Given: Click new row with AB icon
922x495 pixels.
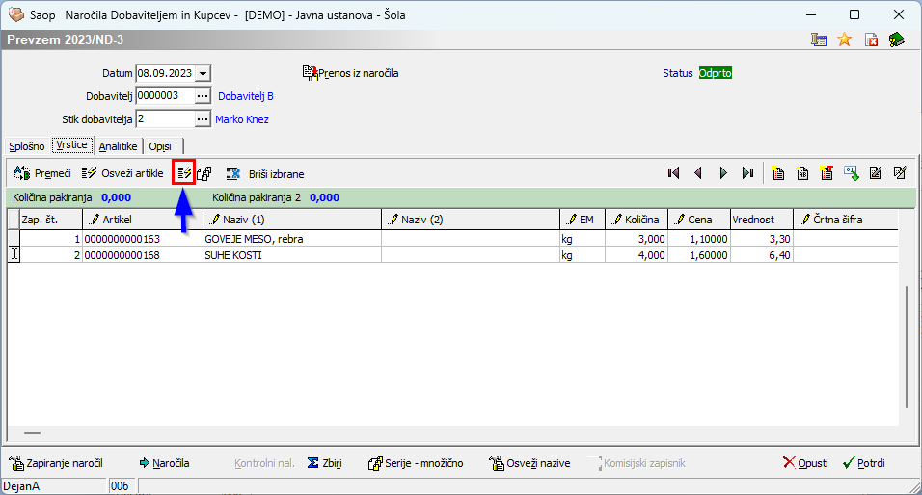Looking at the screenshot, I should coord(802,173).
